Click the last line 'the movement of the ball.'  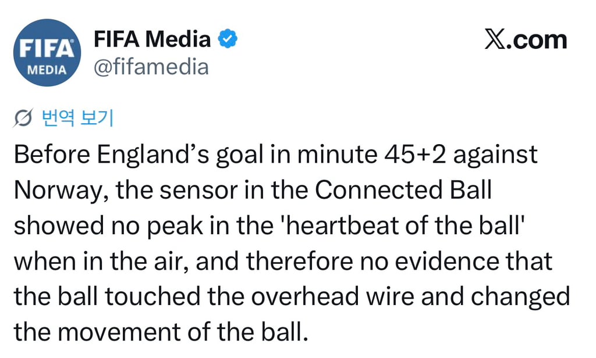[x=161, y=332]
